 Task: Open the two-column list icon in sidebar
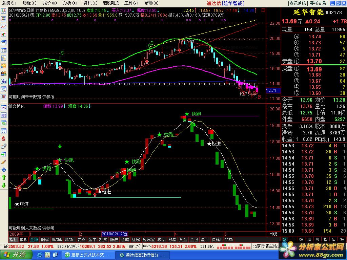3,50
